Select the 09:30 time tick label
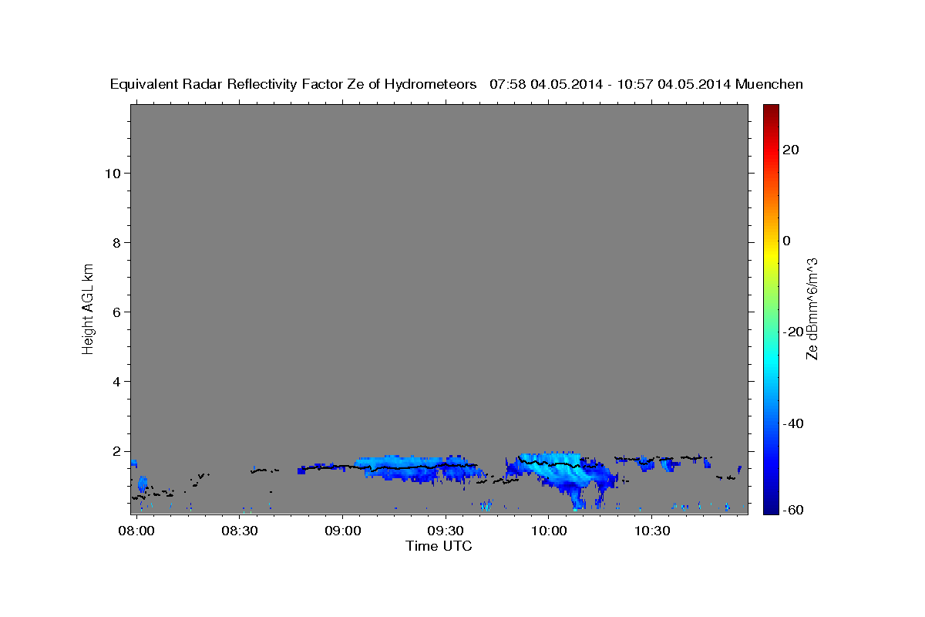Image resolution: width=925 pixels, height=617 pixels. [446, 531]
